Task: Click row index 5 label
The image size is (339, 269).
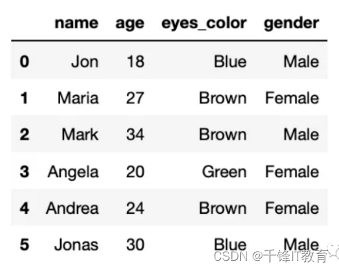Action: click(24, 244)
